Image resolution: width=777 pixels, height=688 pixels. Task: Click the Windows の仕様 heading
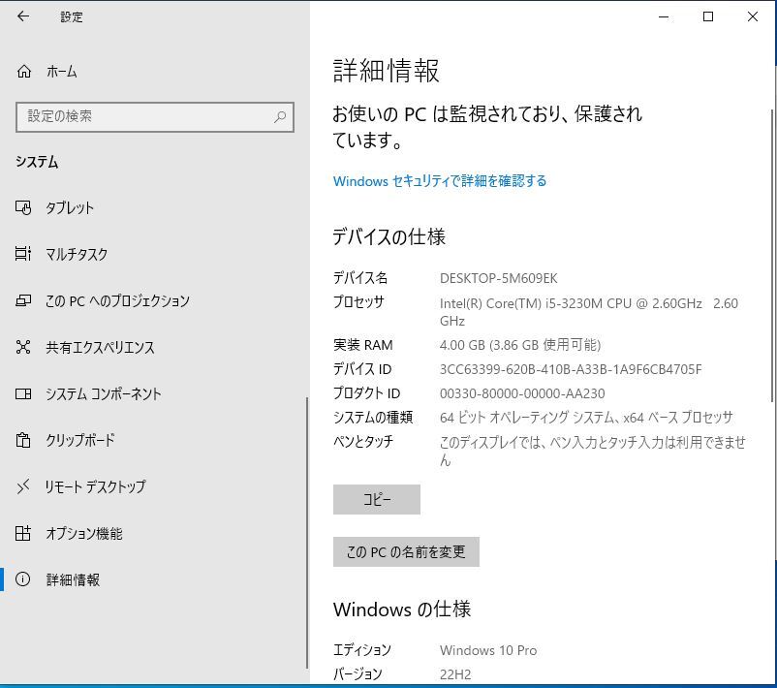(x=402, y=610)
